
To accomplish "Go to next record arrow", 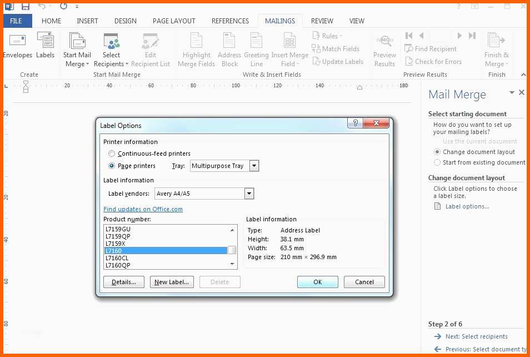I will (459, 36).
